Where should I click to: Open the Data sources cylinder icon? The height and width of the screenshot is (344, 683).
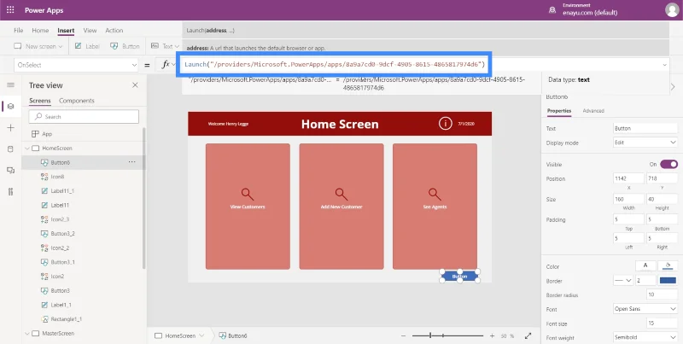(10, 149)
